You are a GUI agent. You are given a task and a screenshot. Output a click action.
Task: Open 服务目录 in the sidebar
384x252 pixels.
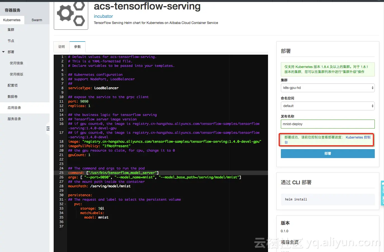pyautogui.click(x=14, y=119)
